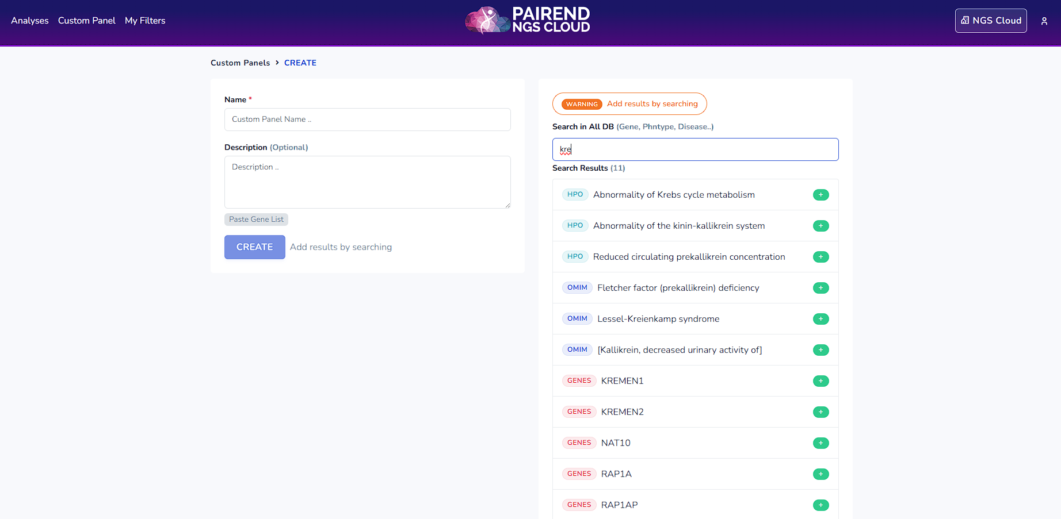Add Lessel-Kreienkamp syndrome to panel

(x=820, y=319)
